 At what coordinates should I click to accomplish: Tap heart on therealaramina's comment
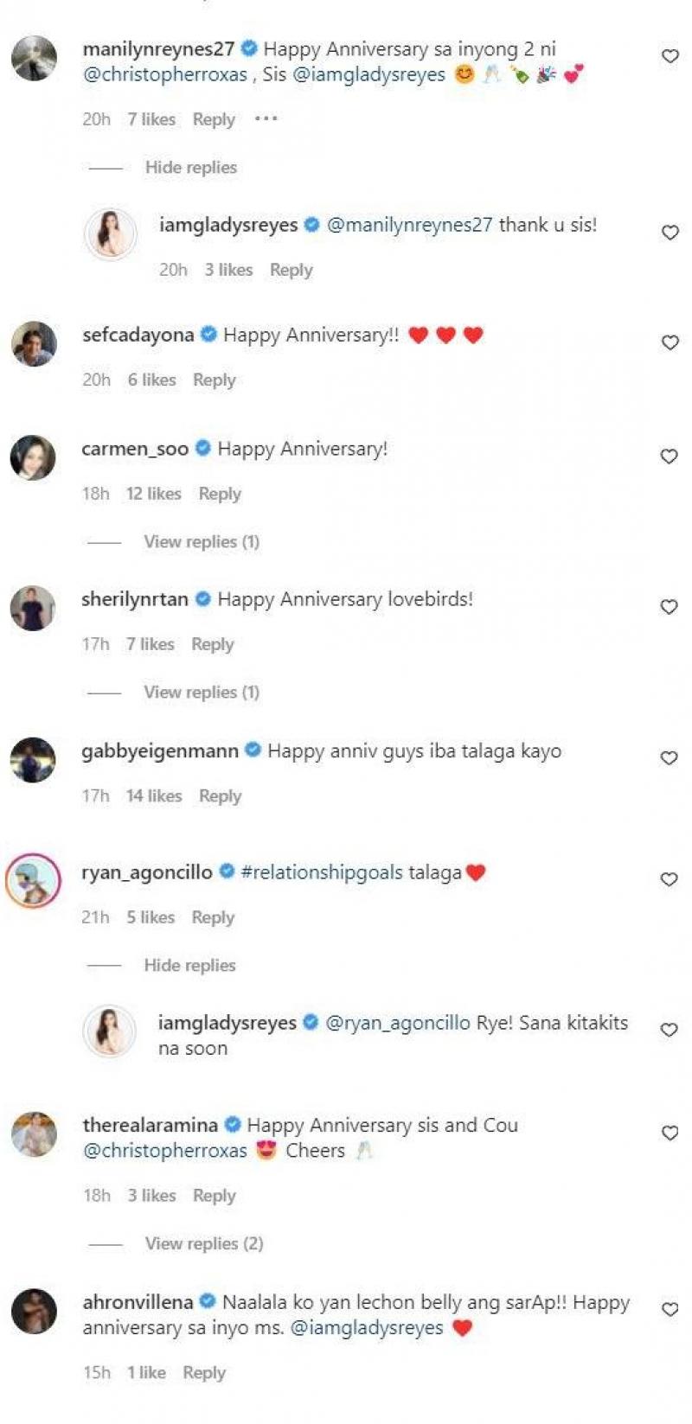pos(670,1133)
